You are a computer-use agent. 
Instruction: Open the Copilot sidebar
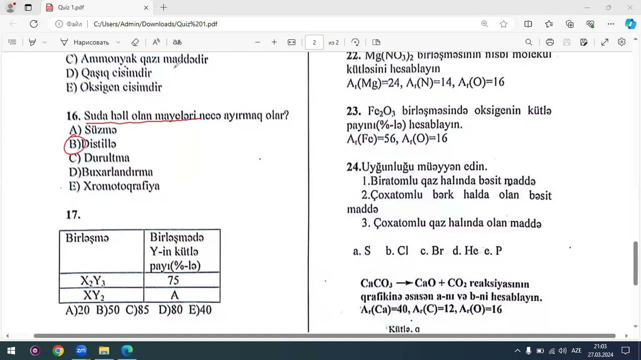pyautogui.click(x=630, y=23)
